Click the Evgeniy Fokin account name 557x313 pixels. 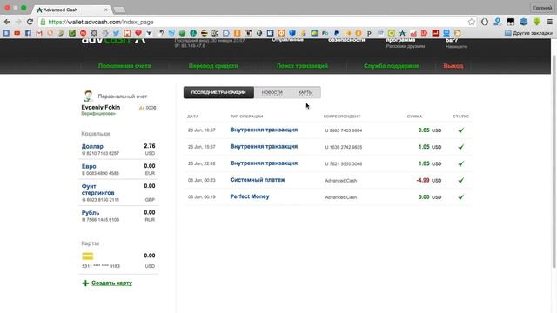coord(101,107)
